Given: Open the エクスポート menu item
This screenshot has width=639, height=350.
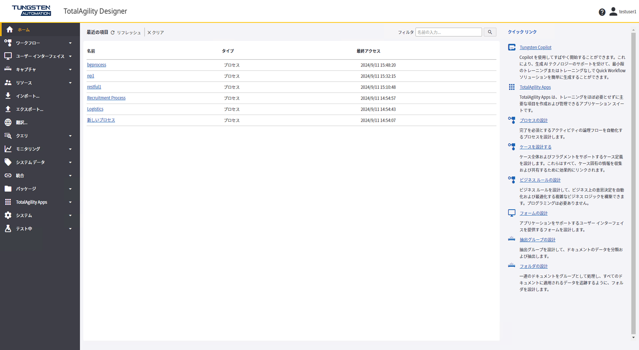Looking at the screenshot, I should click(x=29, y=109).
